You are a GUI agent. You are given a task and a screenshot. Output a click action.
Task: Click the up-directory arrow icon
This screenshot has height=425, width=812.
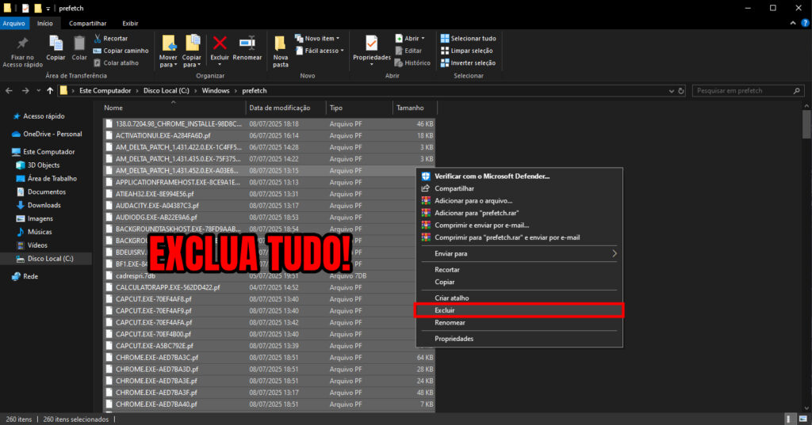(x=50, y=91)
